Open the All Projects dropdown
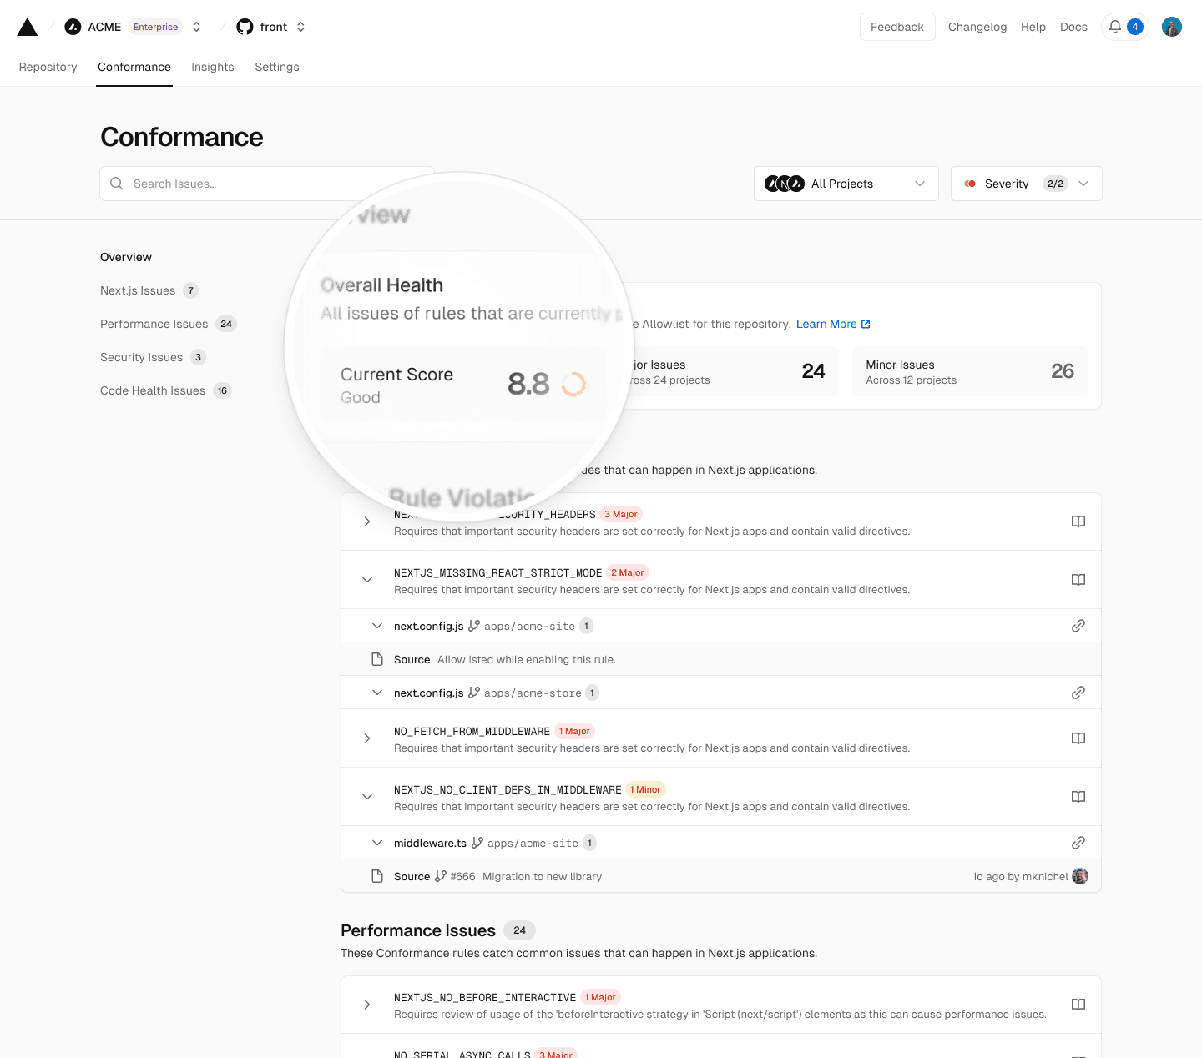The width and height of the screenshot is (1202, 1058). [x=846, y=184]
